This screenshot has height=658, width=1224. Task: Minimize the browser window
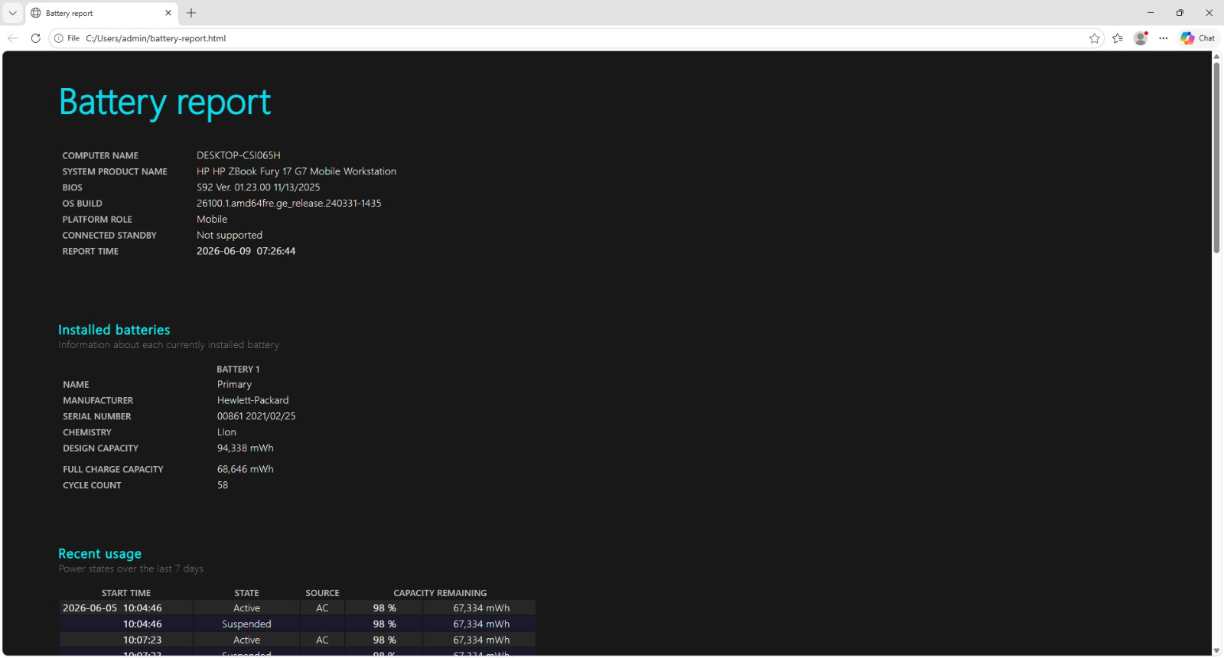[x=1151, y=13]
